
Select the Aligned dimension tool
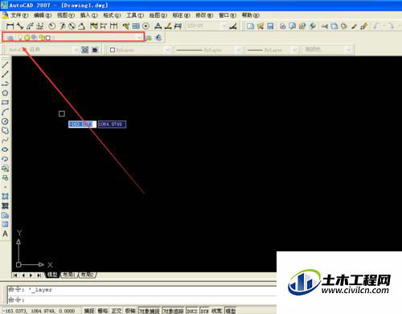(20, 27)
